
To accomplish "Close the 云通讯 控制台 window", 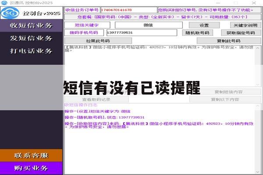I will 254,3.
